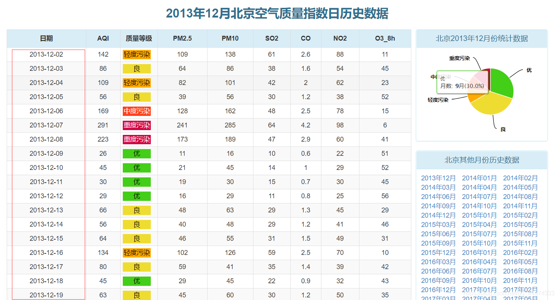This screenshot has width=558, height=300.
Task: Select the date cell 2013-12-18
Action: pyautogui.click(x=46, y=281)
